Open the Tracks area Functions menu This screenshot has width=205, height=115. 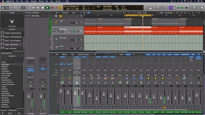[65, 13]
